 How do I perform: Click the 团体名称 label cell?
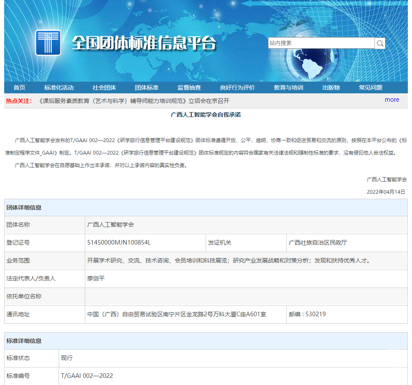(x=45, y=225)
